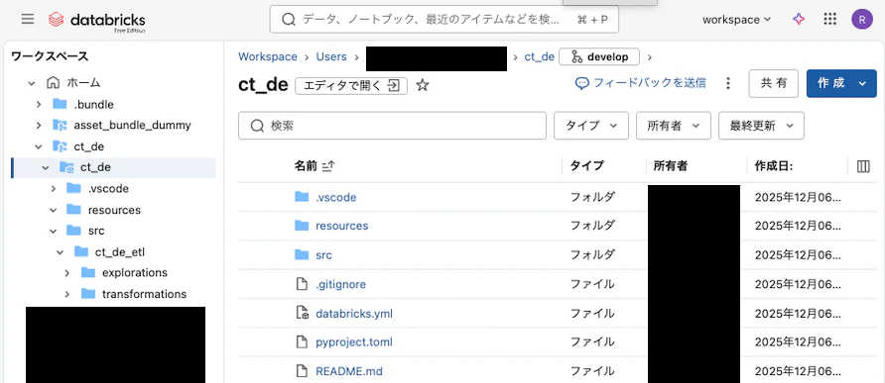Collapse the ct_de_etl folder in tree
This screenshot has width=885, height=383.
[60, 251]
